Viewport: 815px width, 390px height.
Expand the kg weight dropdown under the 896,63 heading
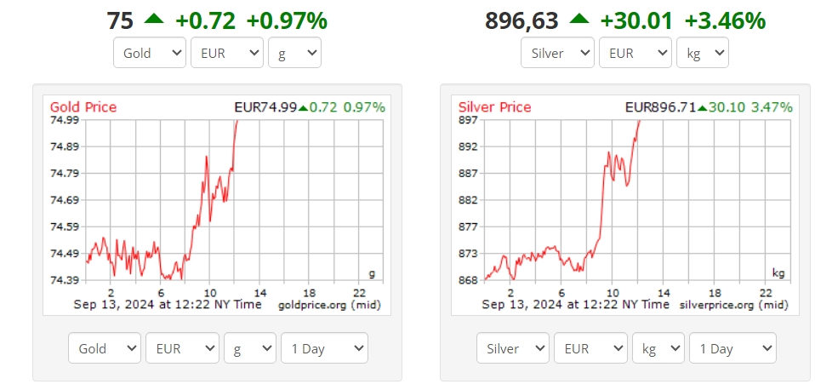(703, 53)
